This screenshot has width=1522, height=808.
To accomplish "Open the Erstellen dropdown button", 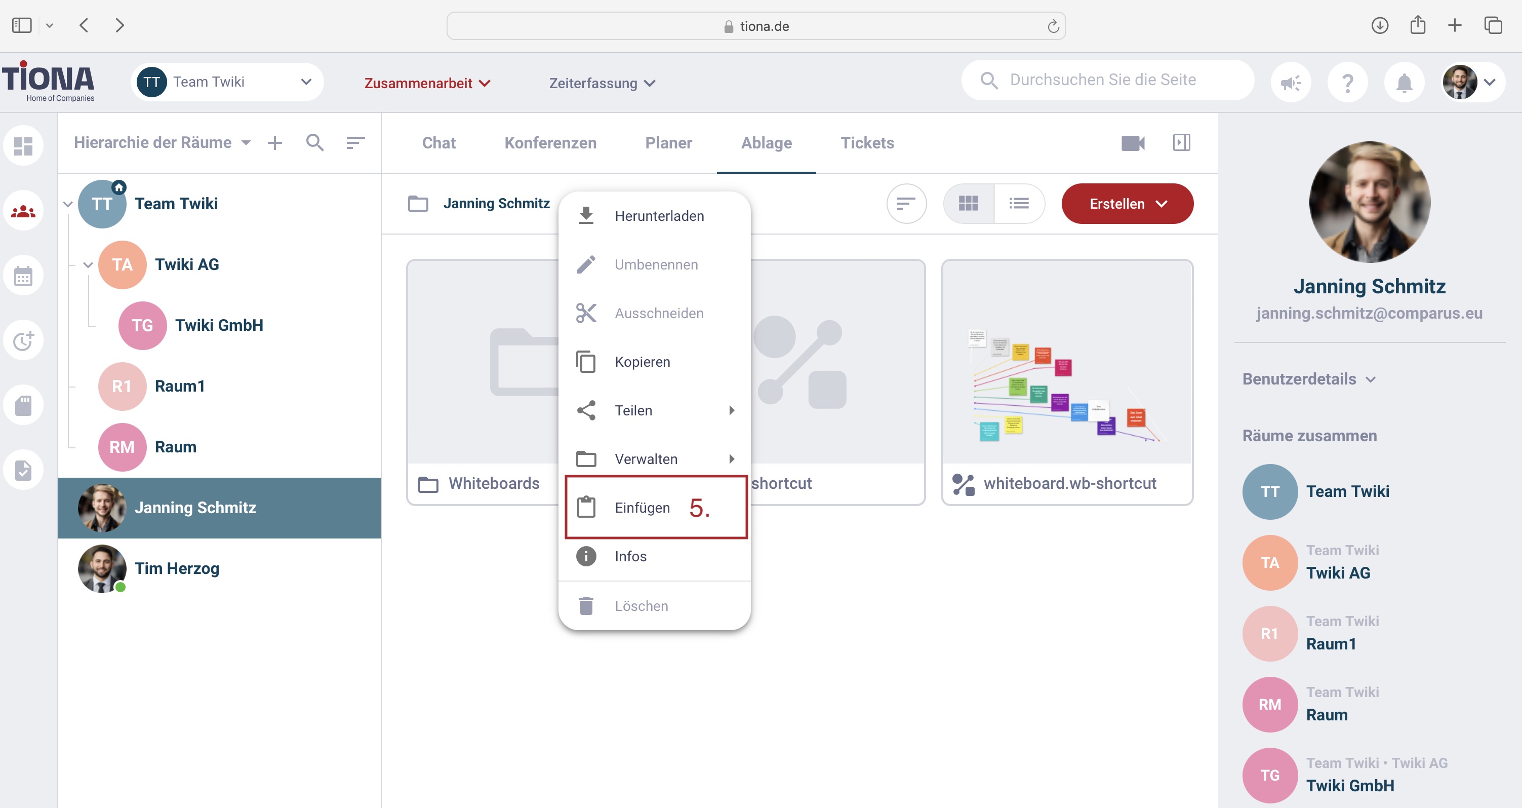I will (1127, 203).
